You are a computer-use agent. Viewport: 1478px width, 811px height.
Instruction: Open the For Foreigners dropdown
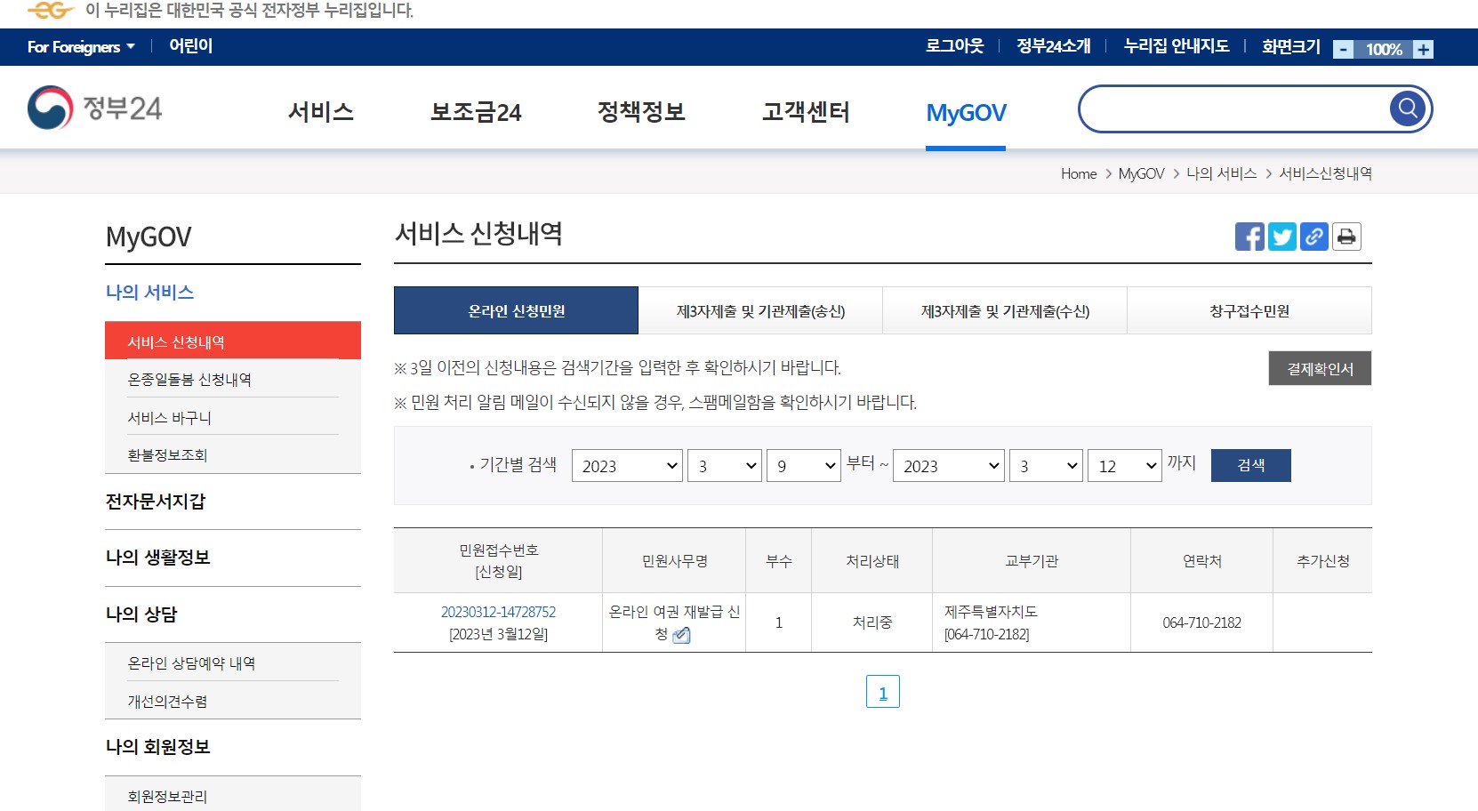coord(80,47)
